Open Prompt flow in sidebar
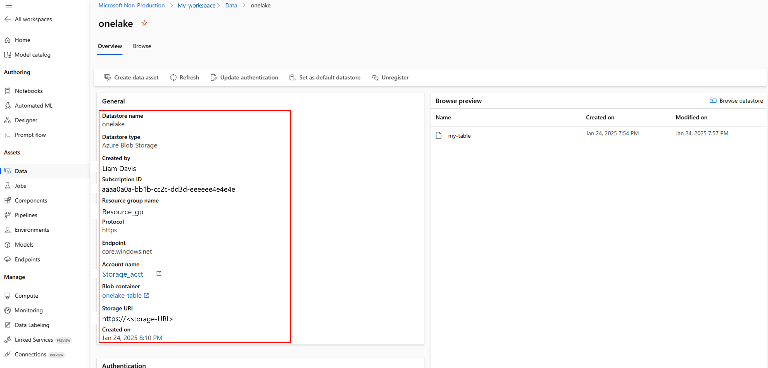 (30, 135)
